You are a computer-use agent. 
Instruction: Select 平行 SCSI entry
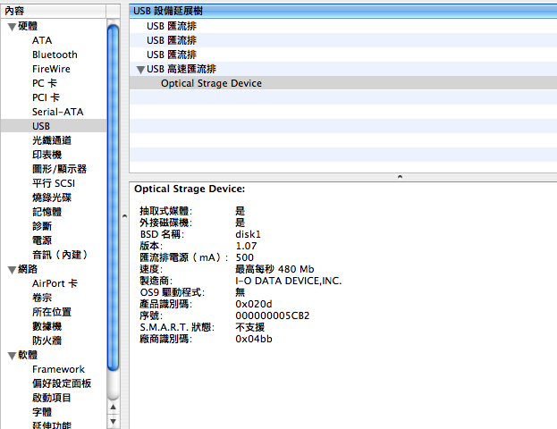coord(54,183)
